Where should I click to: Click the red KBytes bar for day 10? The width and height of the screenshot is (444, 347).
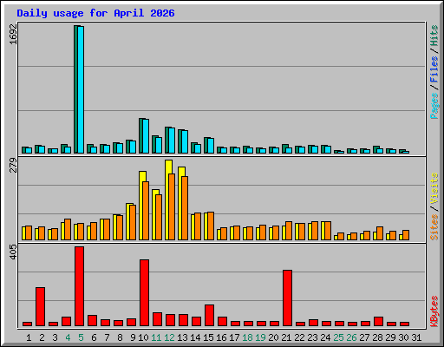click(145, 292)
